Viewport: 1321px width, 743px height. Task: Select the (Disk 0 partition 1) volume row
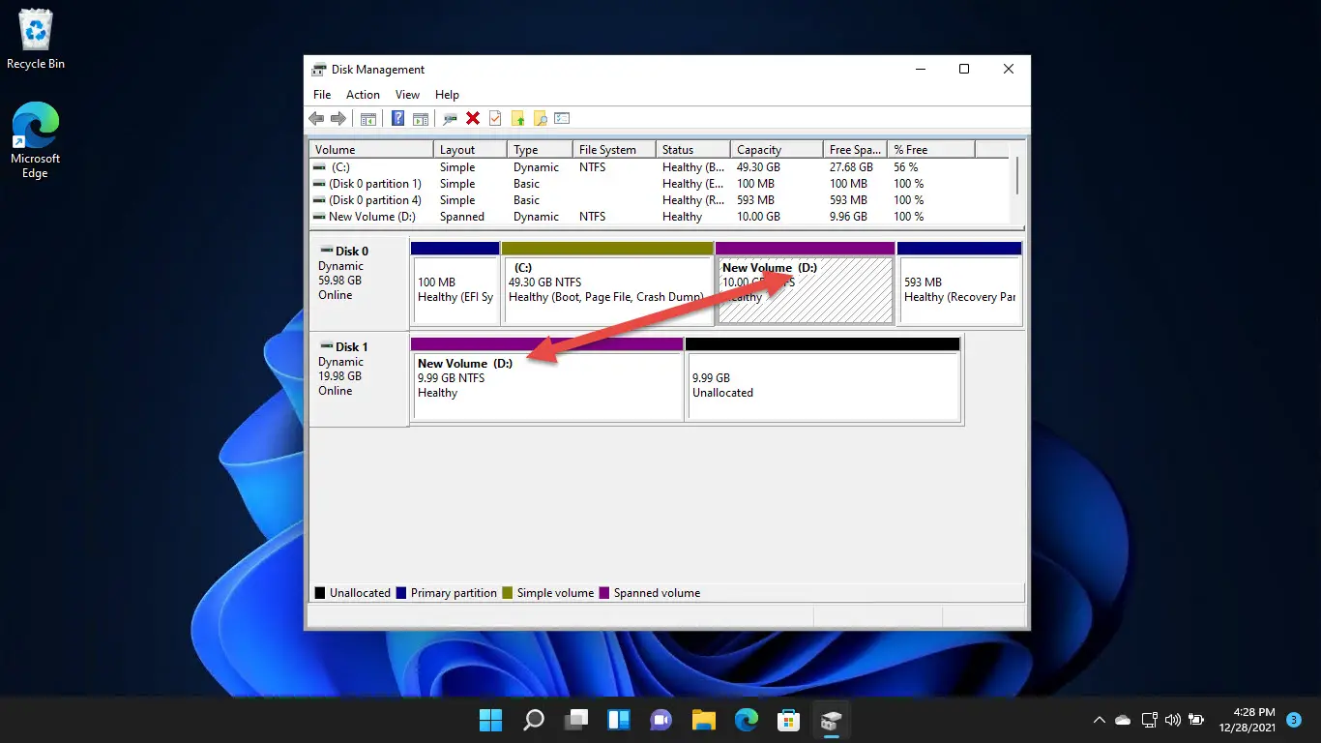tap(660, 184)
